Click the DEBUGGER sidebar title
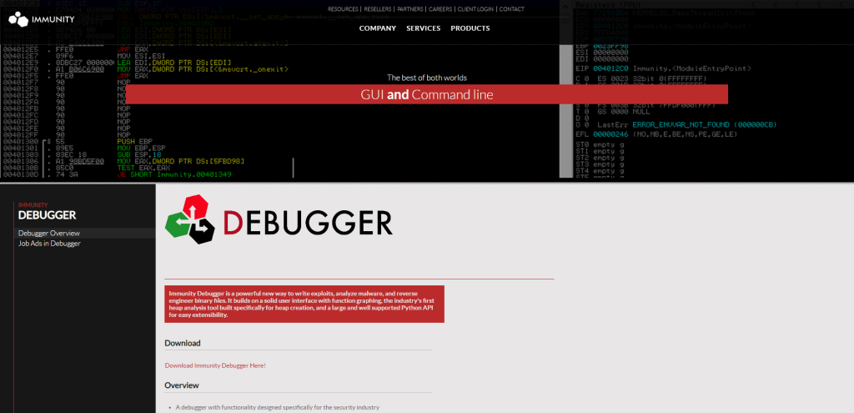This screenshot has height=413, width=854. click(x=47, y=215)
